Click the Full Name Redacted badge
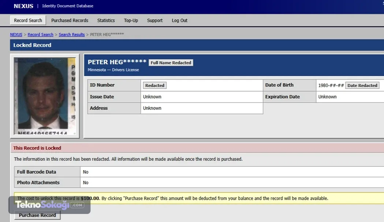 tap(171, 63)
